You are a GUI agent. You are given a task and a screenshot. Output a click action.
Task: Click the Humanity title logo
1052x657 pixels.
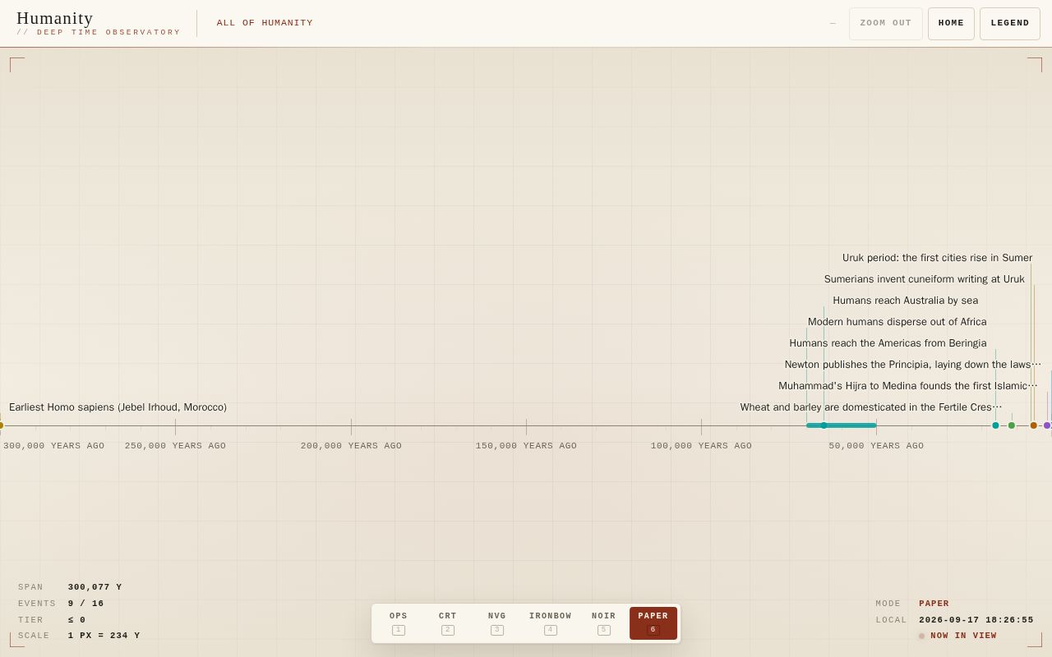pos(55,18)
